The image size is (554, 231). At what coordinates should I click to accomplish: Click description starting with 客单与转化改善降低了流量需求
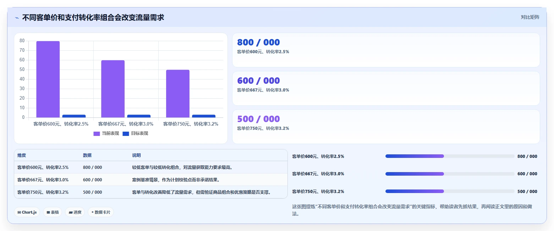(x=202, y=192)
